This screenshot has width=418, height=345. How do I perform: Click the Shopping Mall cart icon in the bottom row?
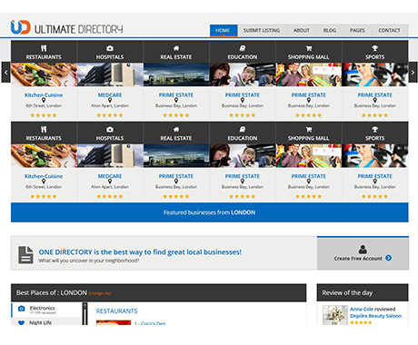309,129
